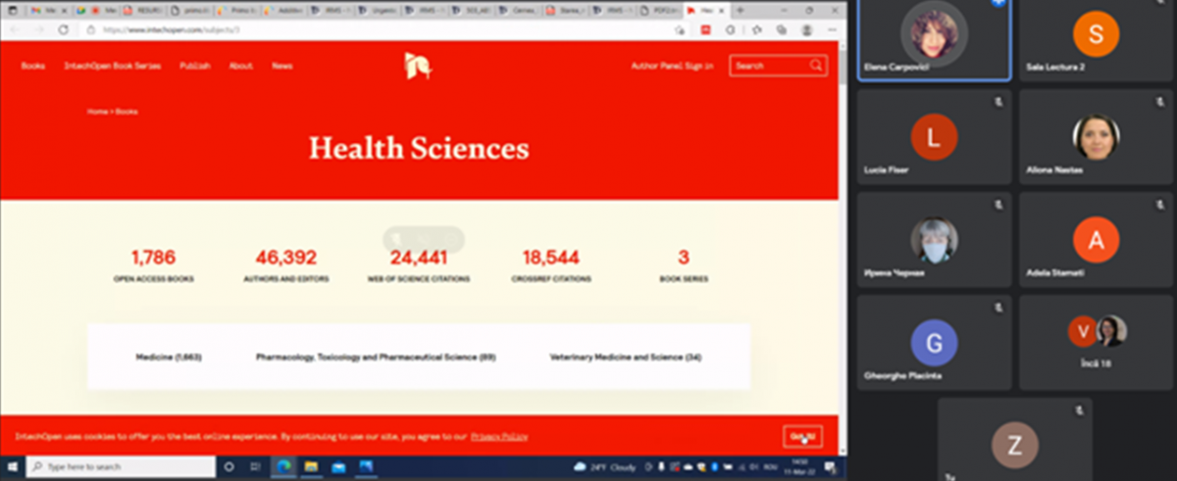The width and height of the screenshot is (1177, 481).
Task: Dismiss the cookie banner with Got it
Action: 801,436
